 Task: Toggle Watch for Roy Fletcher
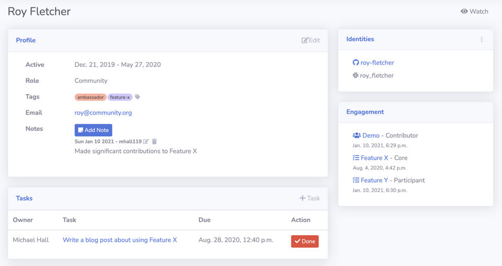pos(474,11)
